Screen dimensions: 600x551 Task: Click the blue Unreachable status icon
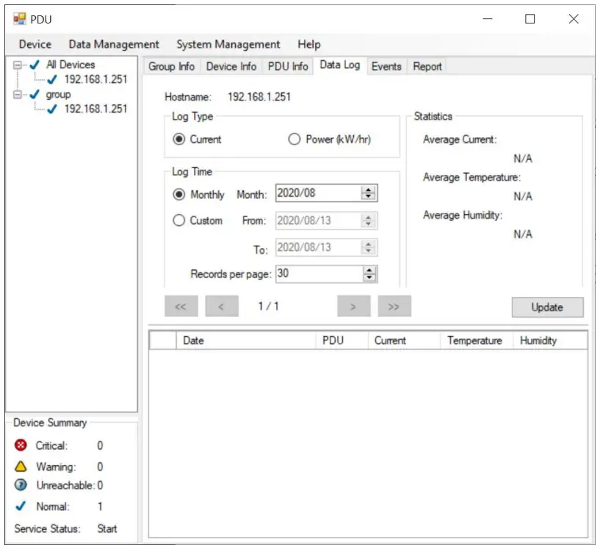(21, 485)
